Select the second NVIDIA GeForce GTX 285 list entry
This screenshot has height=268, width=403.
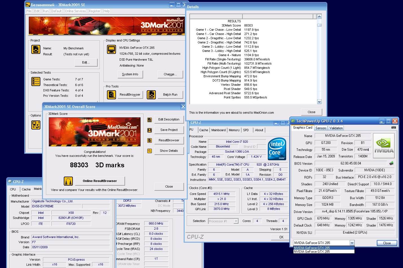click(x=324, y=252)
